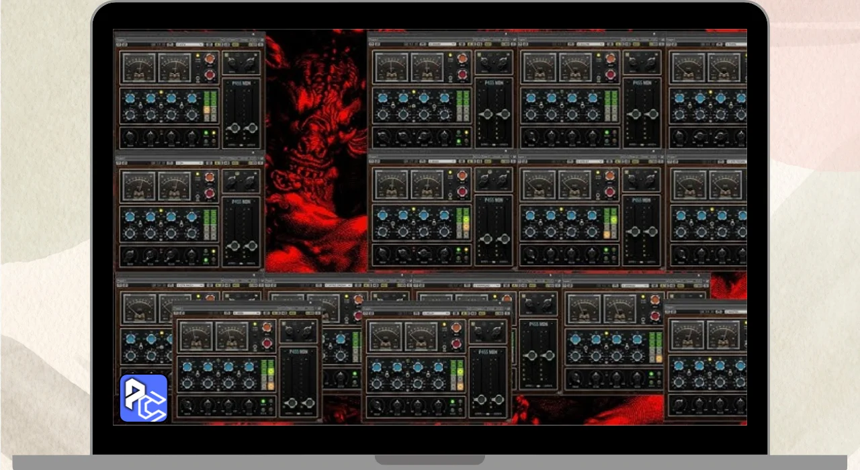Toggle the green LED button in the middle-left plugin window

click(x=206, y=261)
